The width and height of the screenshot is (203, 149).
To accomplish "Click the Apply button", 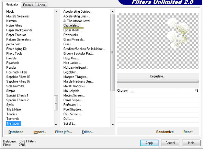I will click(149, 143).
